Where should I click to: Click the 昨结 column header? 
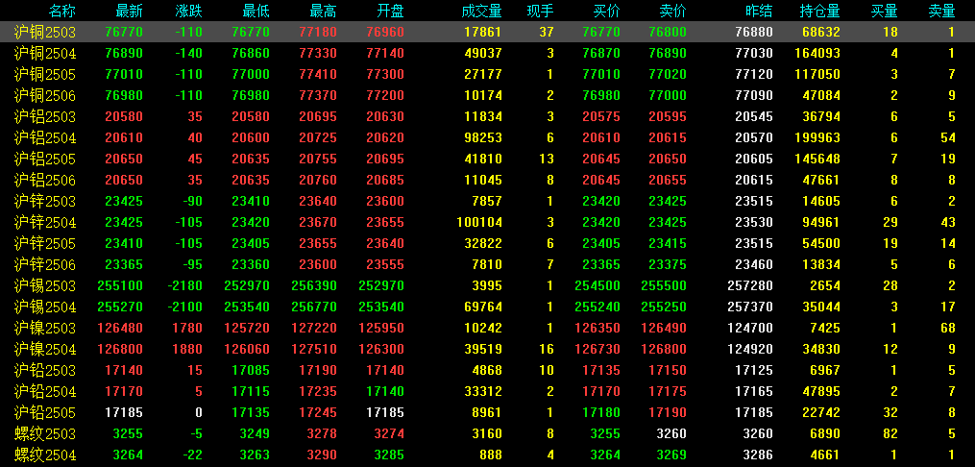pos(759,11)
